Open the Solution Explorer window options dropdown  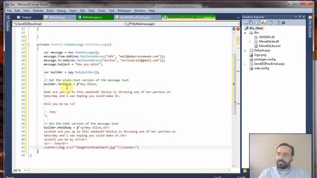pyautogui.click(x=296, y=17)
